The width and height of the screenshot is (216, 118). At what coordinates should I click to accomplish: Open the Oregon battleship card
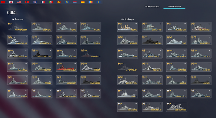click(91, 67)
